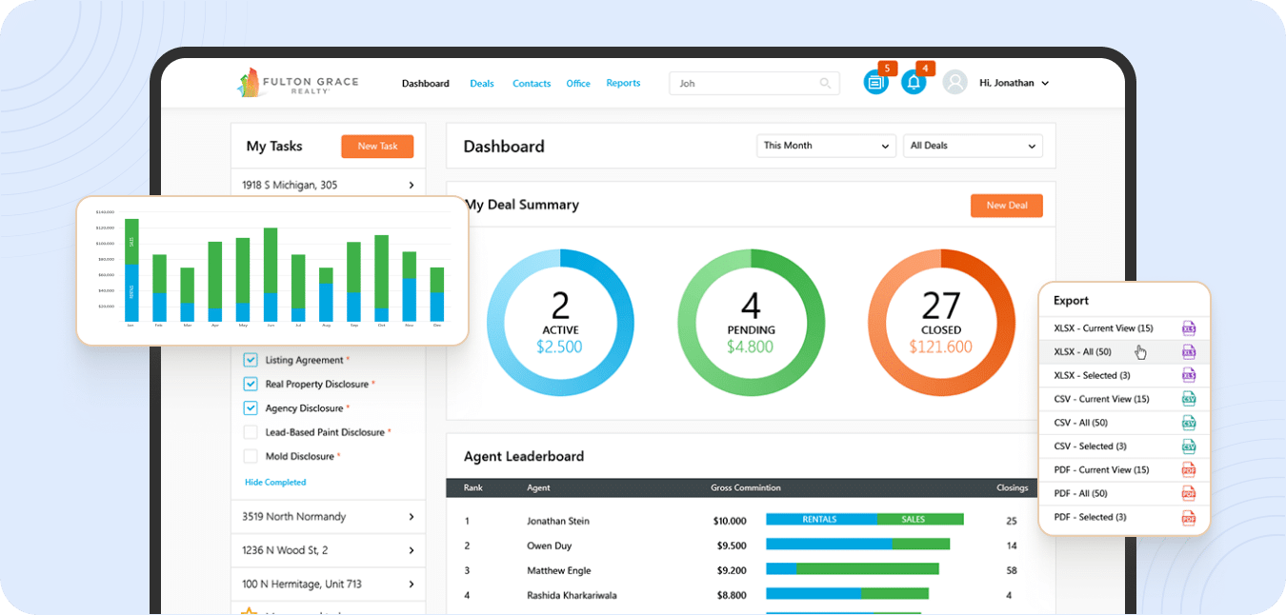Screen dimensions: 1286x615
Task: Click PDF icon for Current View (15)
Action: pos(1189,470)
